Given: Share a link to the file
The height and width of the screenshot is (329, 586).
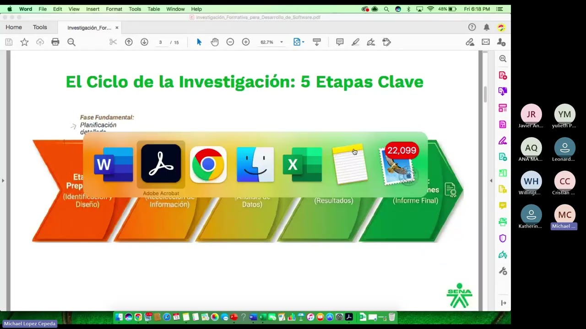Looking at the screenshot, I should [x=470, y=42].
